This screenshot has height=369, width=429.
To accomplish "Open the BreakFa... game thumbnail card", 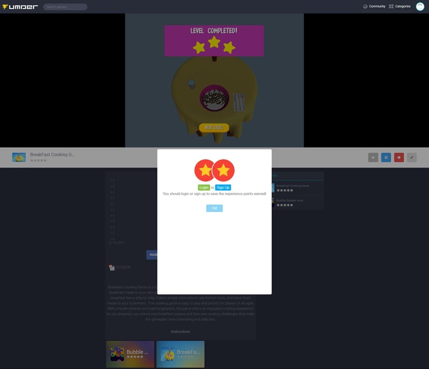I will (x=180, y=354).
